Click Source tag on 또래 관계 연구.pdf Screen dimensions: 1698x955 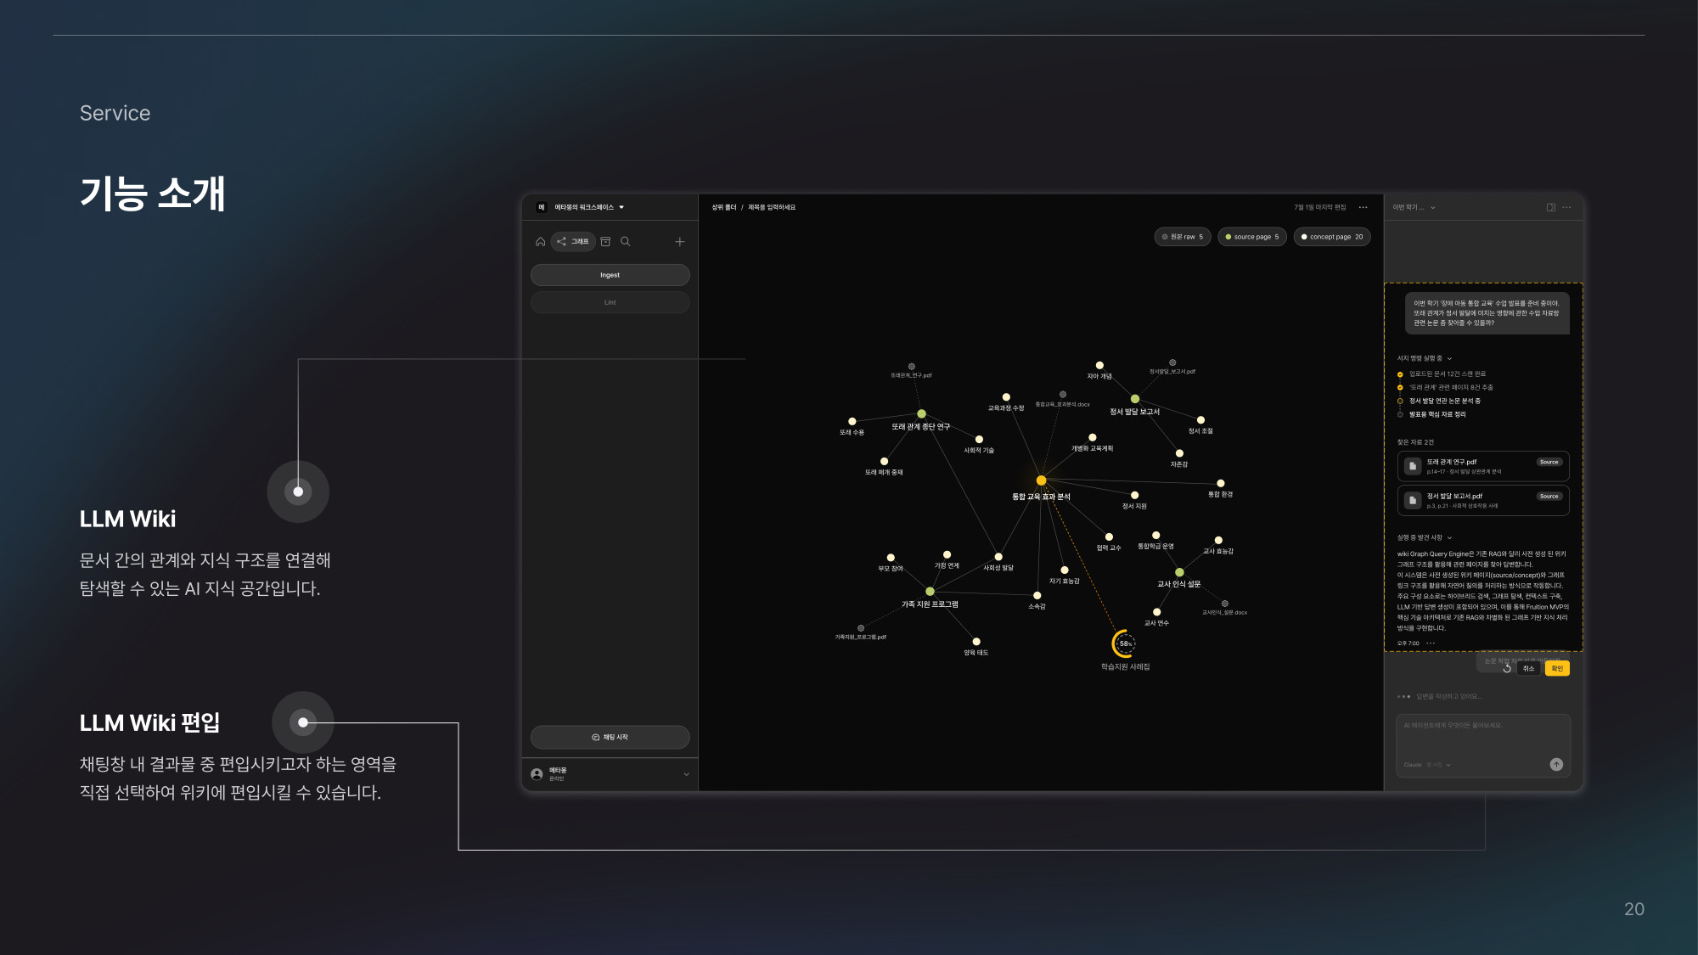pos(1549,463)
